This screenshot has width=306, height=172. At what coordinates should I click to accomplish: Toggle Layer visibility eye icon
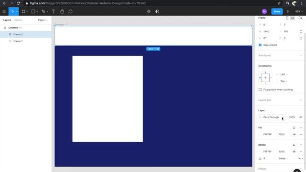click(301, 117)
